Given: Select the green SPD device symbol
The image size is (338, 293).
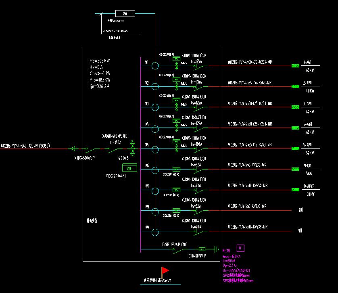Looking at the screenshot, I should coord(202,249).
